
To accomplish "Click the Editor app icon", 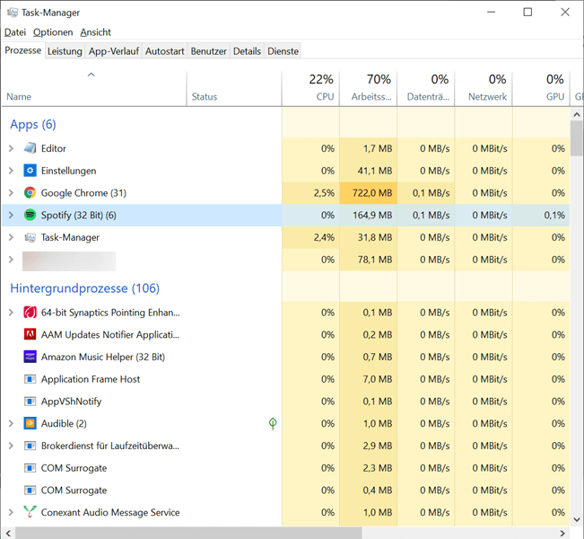I will (x=30, y=148).
